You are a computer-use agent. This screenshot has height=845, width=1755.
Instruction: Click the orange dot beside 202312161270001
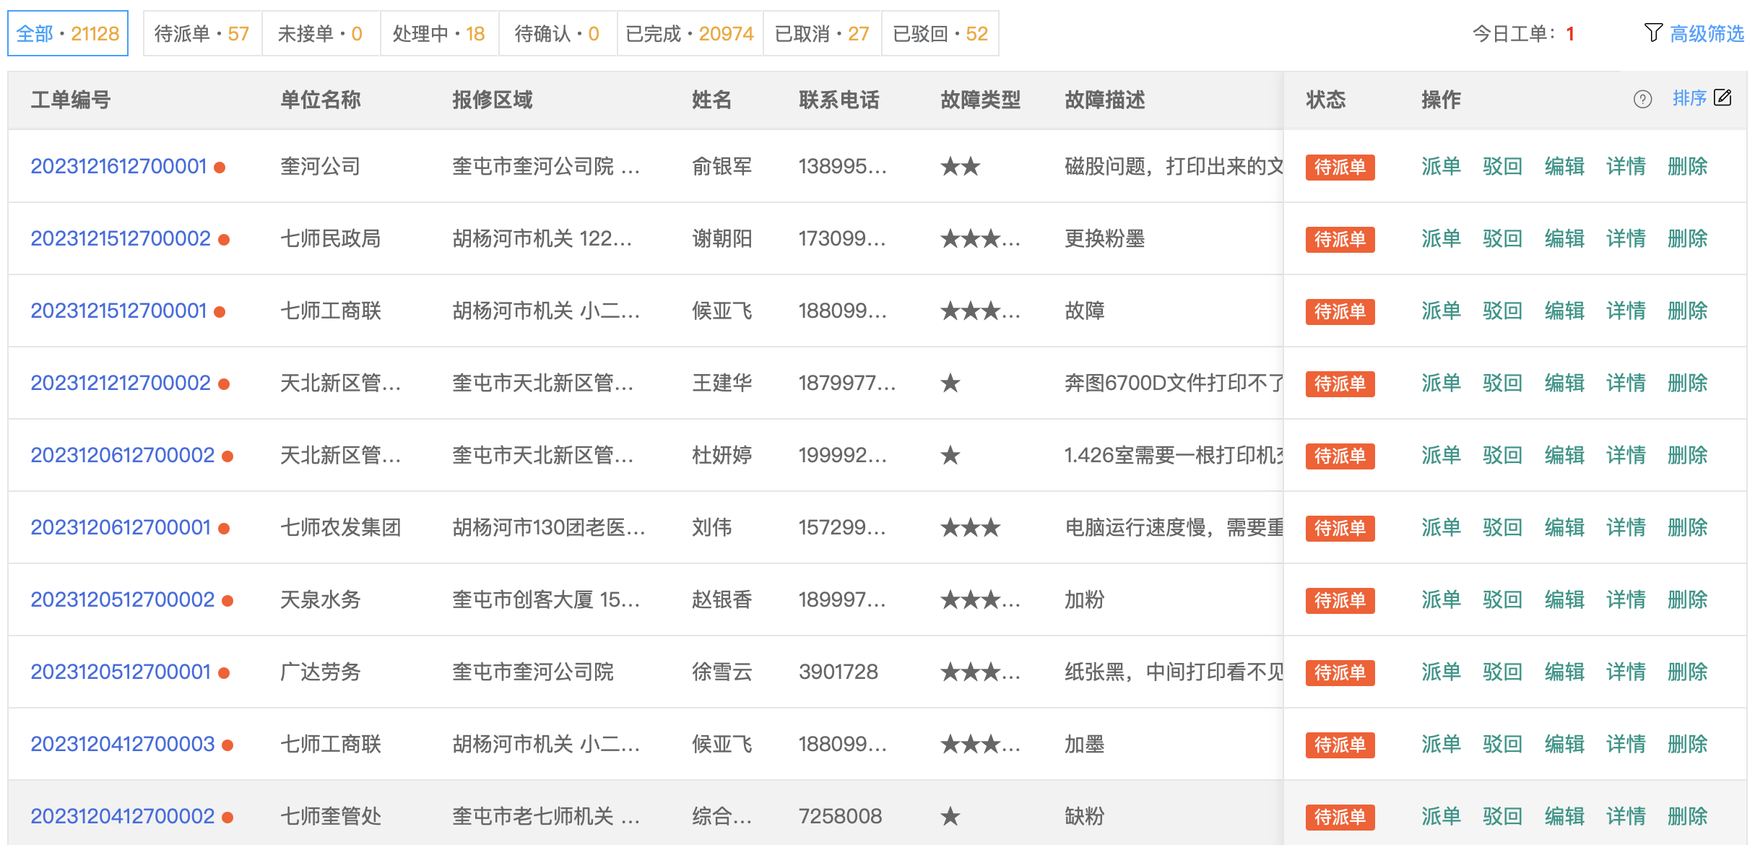click(220, 168)
